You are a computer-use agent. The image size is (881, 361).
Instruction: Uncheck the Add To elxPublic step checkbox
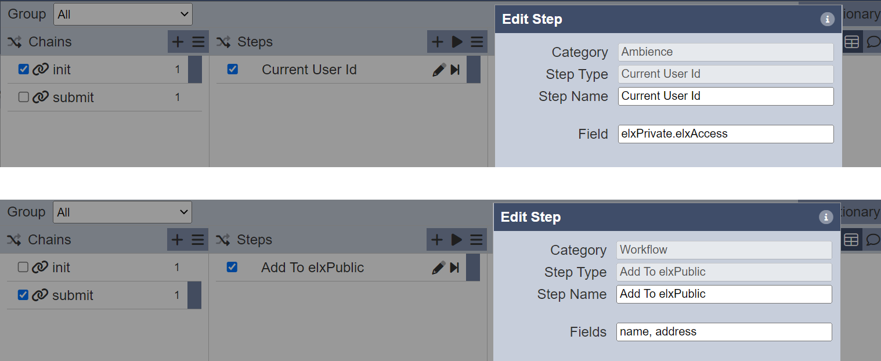232,268
